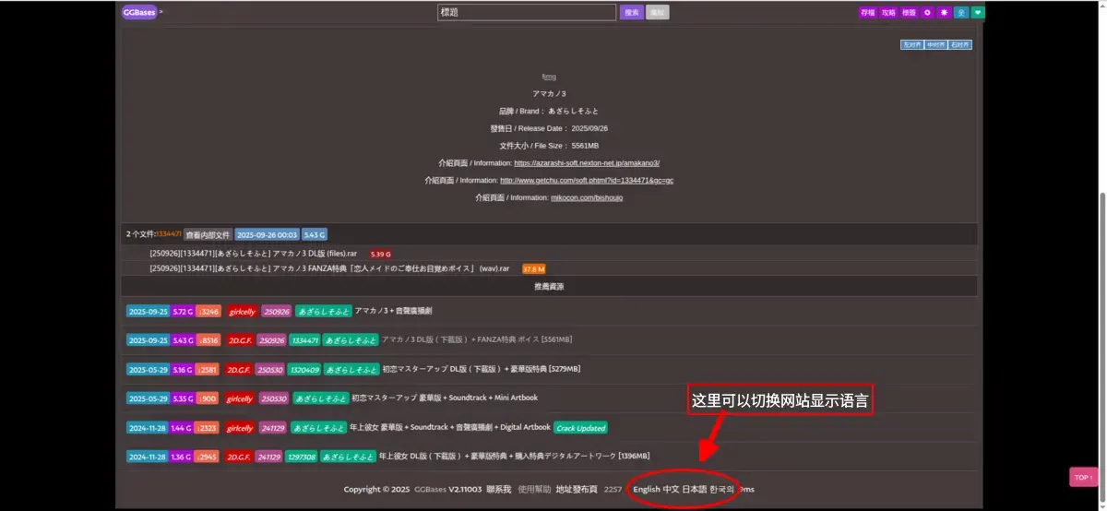The height and width of the screenshot is (511, 1107).
Task: Click the 5.72 G size tag
Action: click(x=183, y=311)
